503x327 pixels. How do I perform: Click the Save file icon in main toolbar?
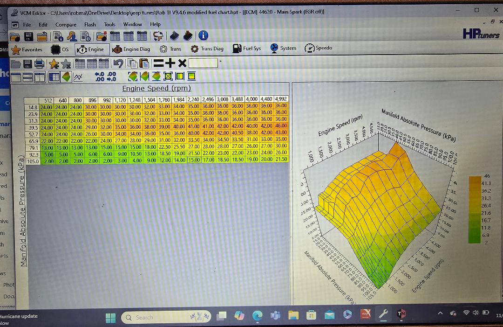(x=29, y=36)
